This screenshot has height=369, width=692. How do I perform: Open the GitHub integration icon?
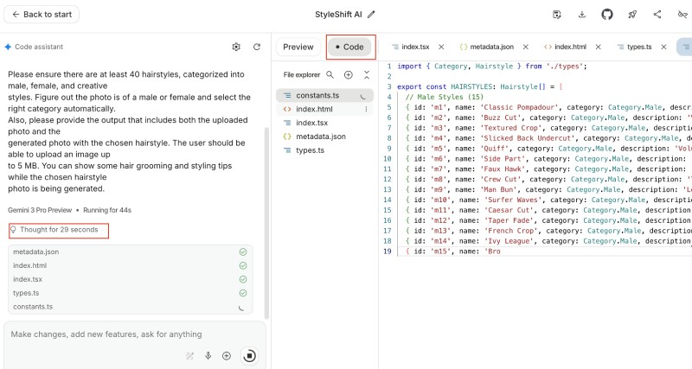(x=607, y=14)
